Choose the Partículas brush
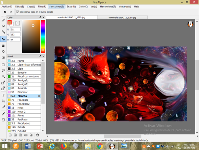This screenshot has height=150, width=199. pyautogui.click(x=24, y=119)
